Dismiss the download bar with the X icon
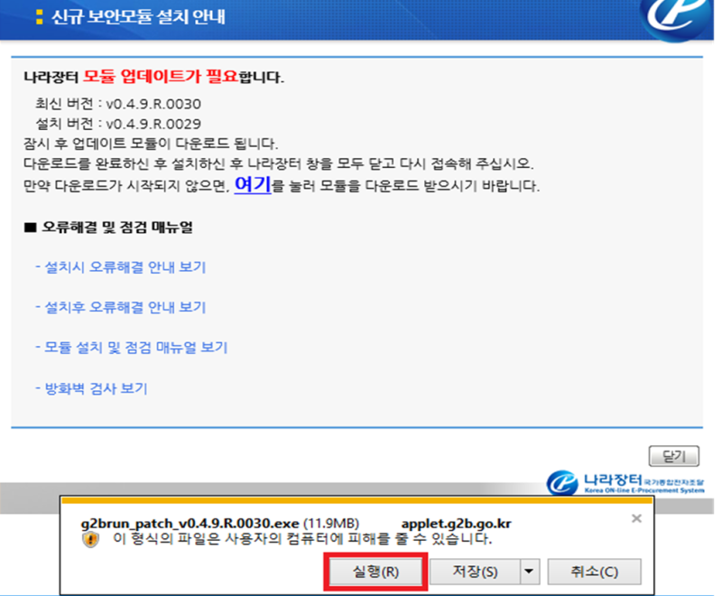 pos(636,518)
